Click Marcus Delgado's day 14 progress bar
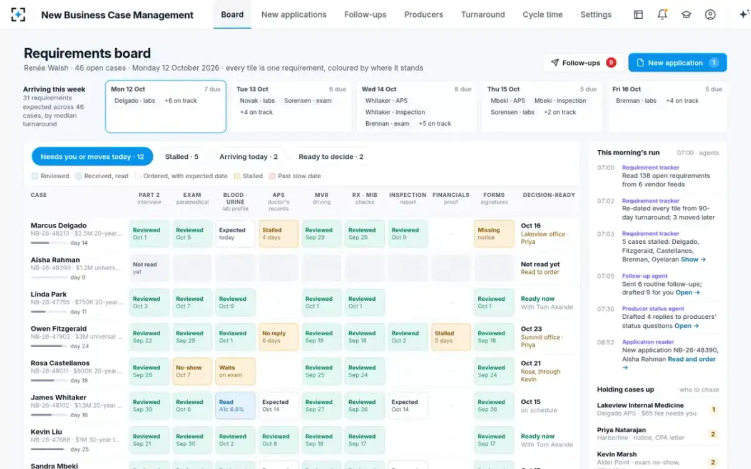Screen dimensions: 751x469 (x=49, y=243)
